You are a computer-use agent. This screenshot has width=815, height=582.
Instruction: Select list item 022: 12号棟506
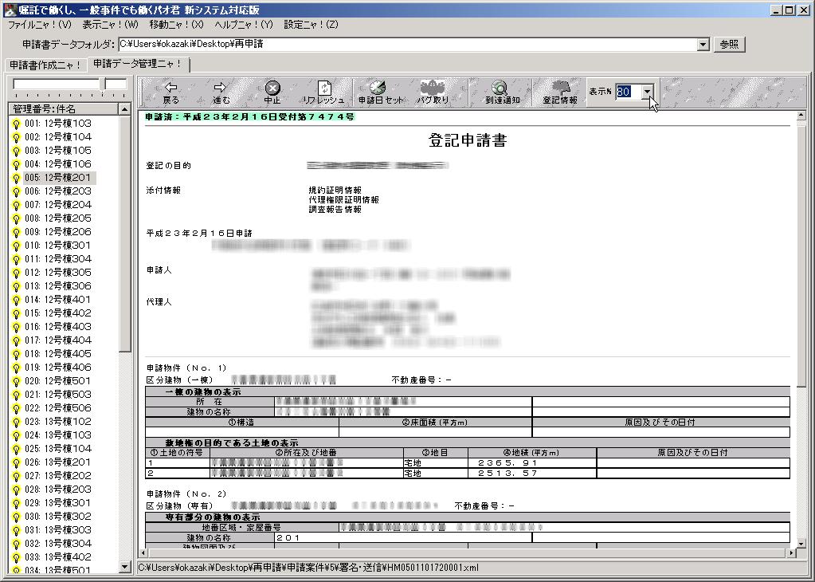pyautogui.click(x=57, y=408)
